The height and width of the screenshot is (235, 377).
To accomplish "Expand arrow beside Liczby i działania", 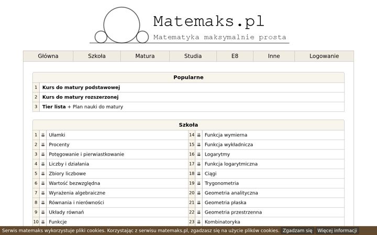I will coord(43,164).
